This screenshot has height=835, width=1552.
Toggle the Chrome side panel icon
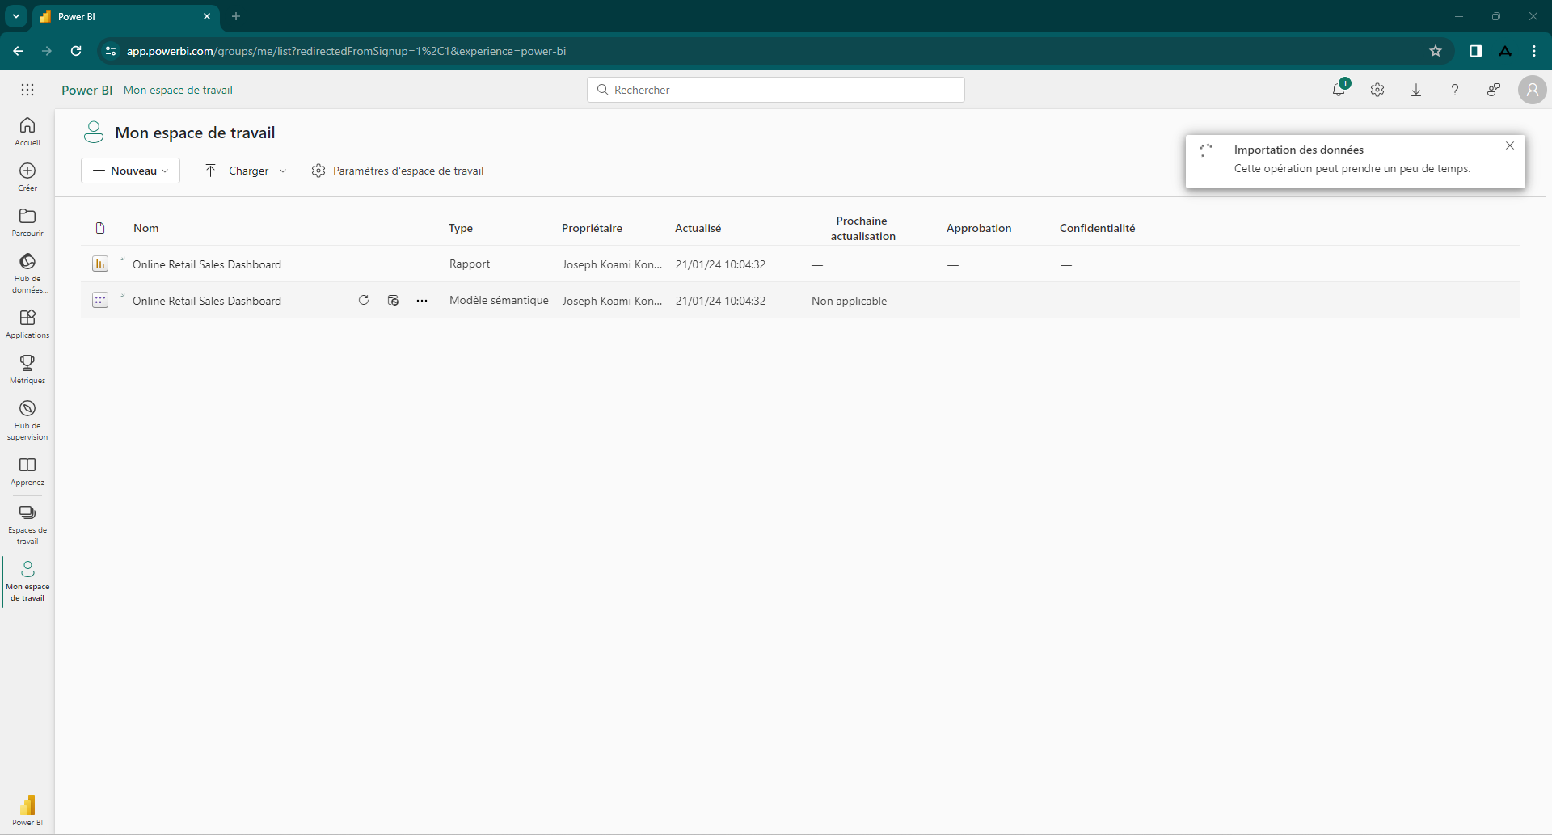[1476, 51]
